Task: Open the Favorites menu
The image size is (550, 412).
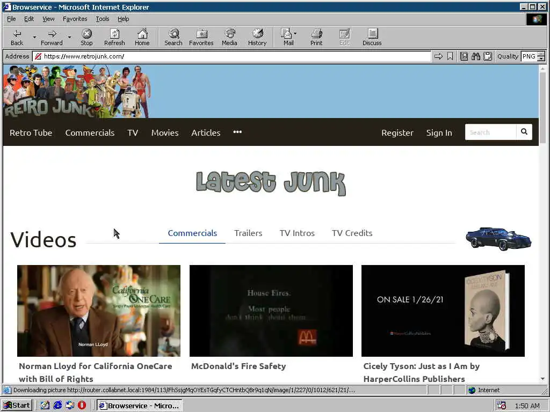Action: click(x=75, y=19)
